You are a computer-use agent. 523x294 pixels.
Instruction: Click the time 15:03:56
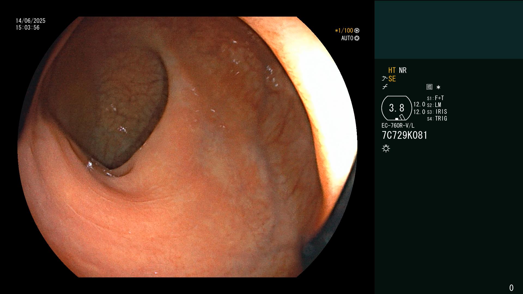(28, 27)
